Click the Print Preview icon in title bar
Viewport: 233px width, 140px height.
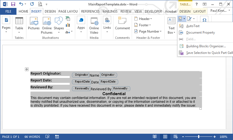point(40,4)
